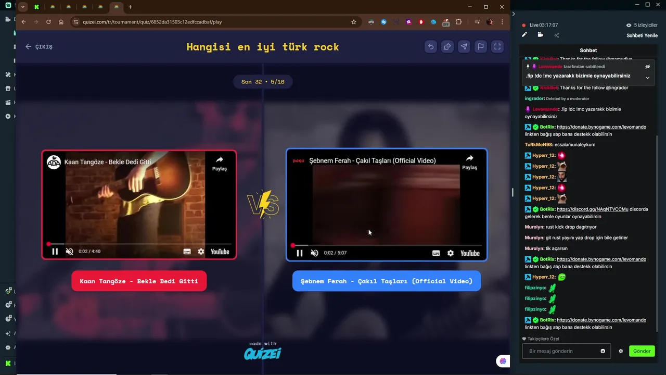This screenshot has width=666, height=375.
Task: Click username Murolyn on 'tık açarsın' message
Action: click(x=534, y=248)
